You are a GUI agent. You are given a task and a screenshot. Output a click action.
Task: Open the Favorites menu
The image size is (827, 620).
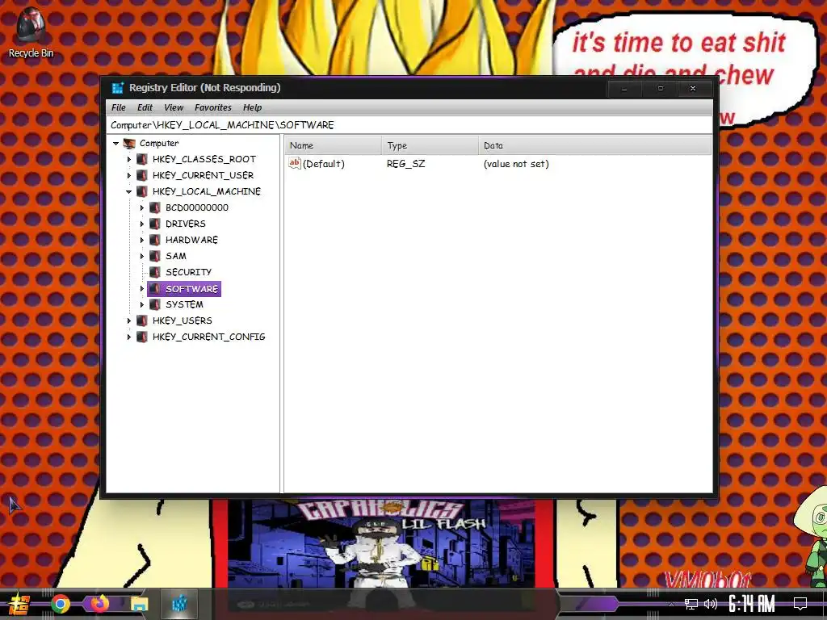pyautogui.click(x=212, y=107)
